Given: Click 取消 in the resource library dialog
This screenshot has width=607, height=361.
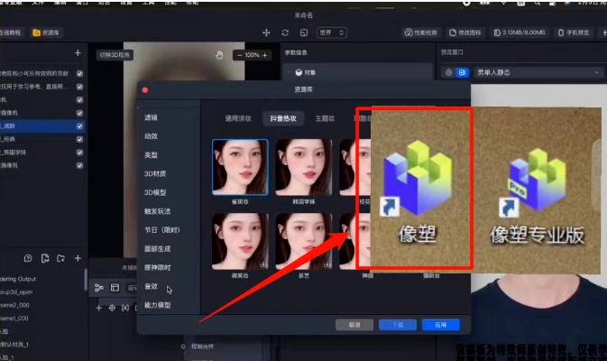Looking at the screenshot, I should pos(354,325).
